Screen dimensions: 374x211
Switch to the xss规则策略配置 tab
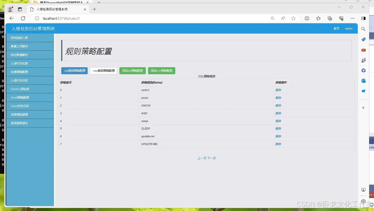coord(103,71)
